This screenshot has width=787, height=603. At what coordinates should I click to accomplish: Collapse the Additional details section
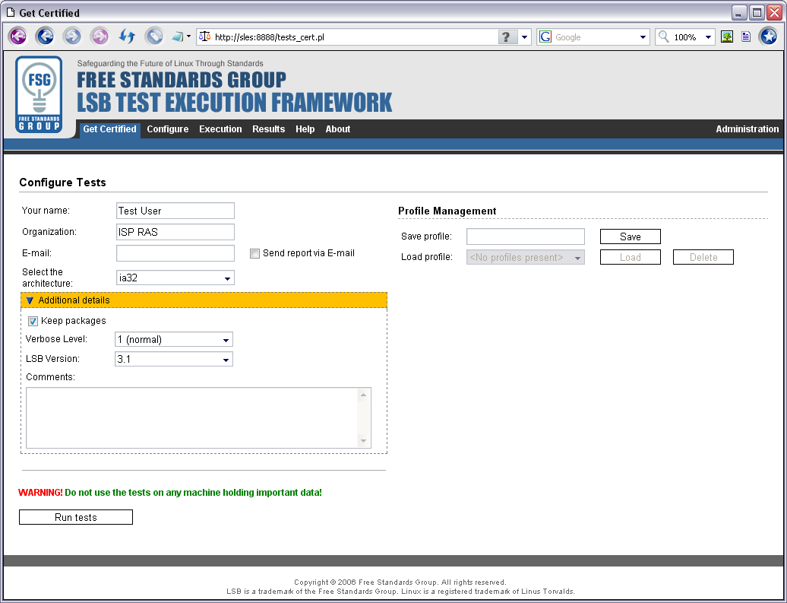[204, 300]
